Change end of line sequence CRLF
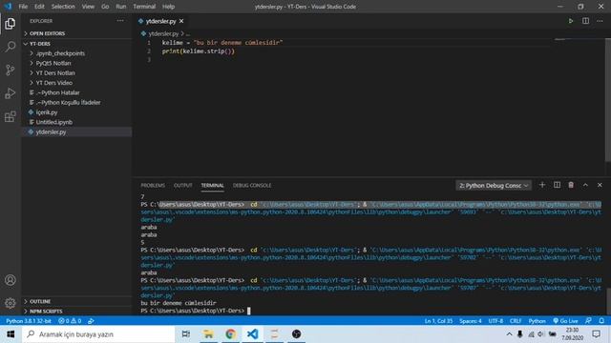The width and height of the screenshot is (611, 343). 516,321
